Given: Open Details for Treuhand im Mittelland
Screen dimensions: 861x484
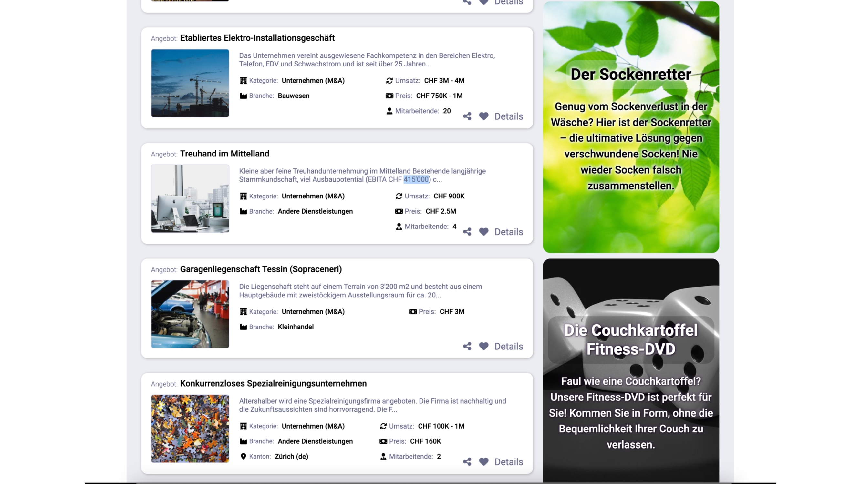Looking at the screenshot, I should [x=508, y=232].
